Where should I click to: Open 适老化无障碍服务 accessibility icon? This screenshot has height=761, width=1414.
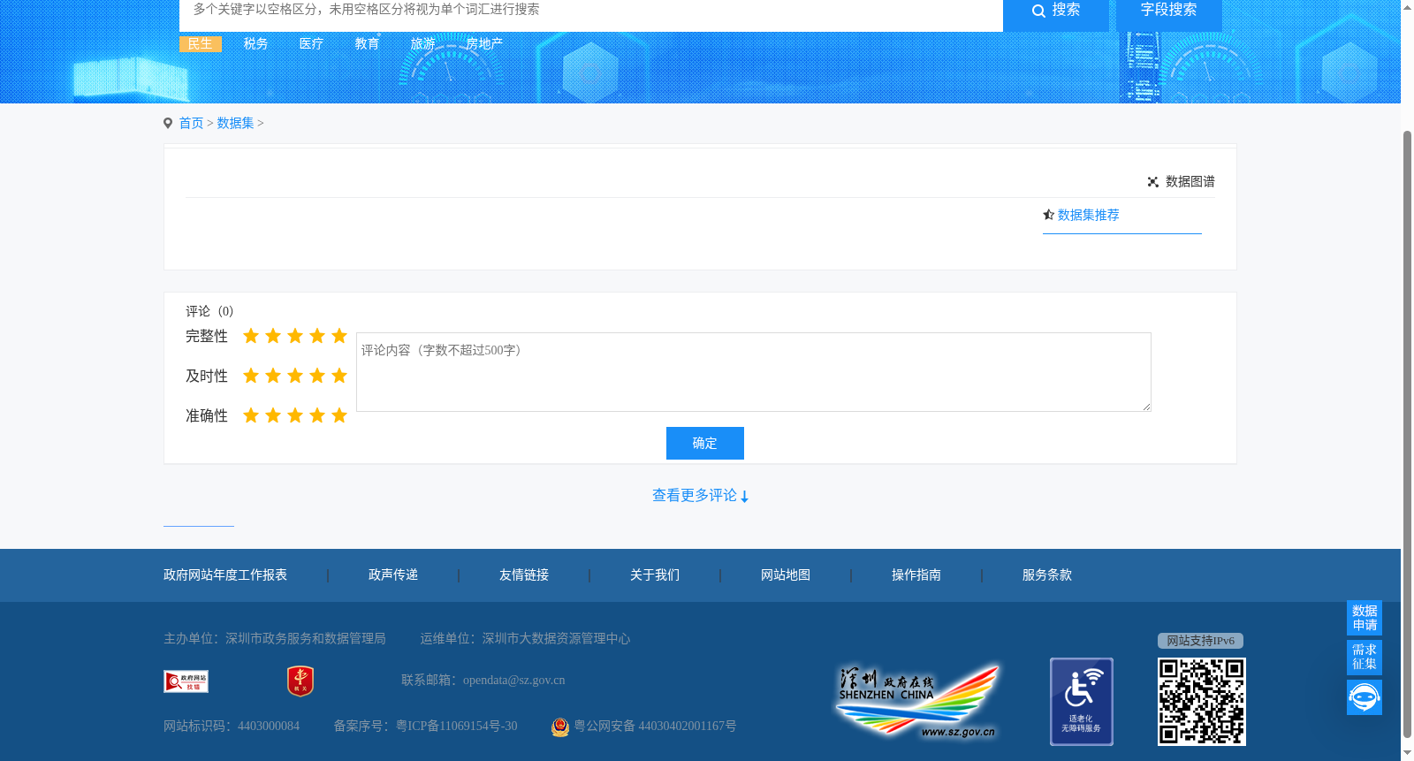tap(1082, 702)
